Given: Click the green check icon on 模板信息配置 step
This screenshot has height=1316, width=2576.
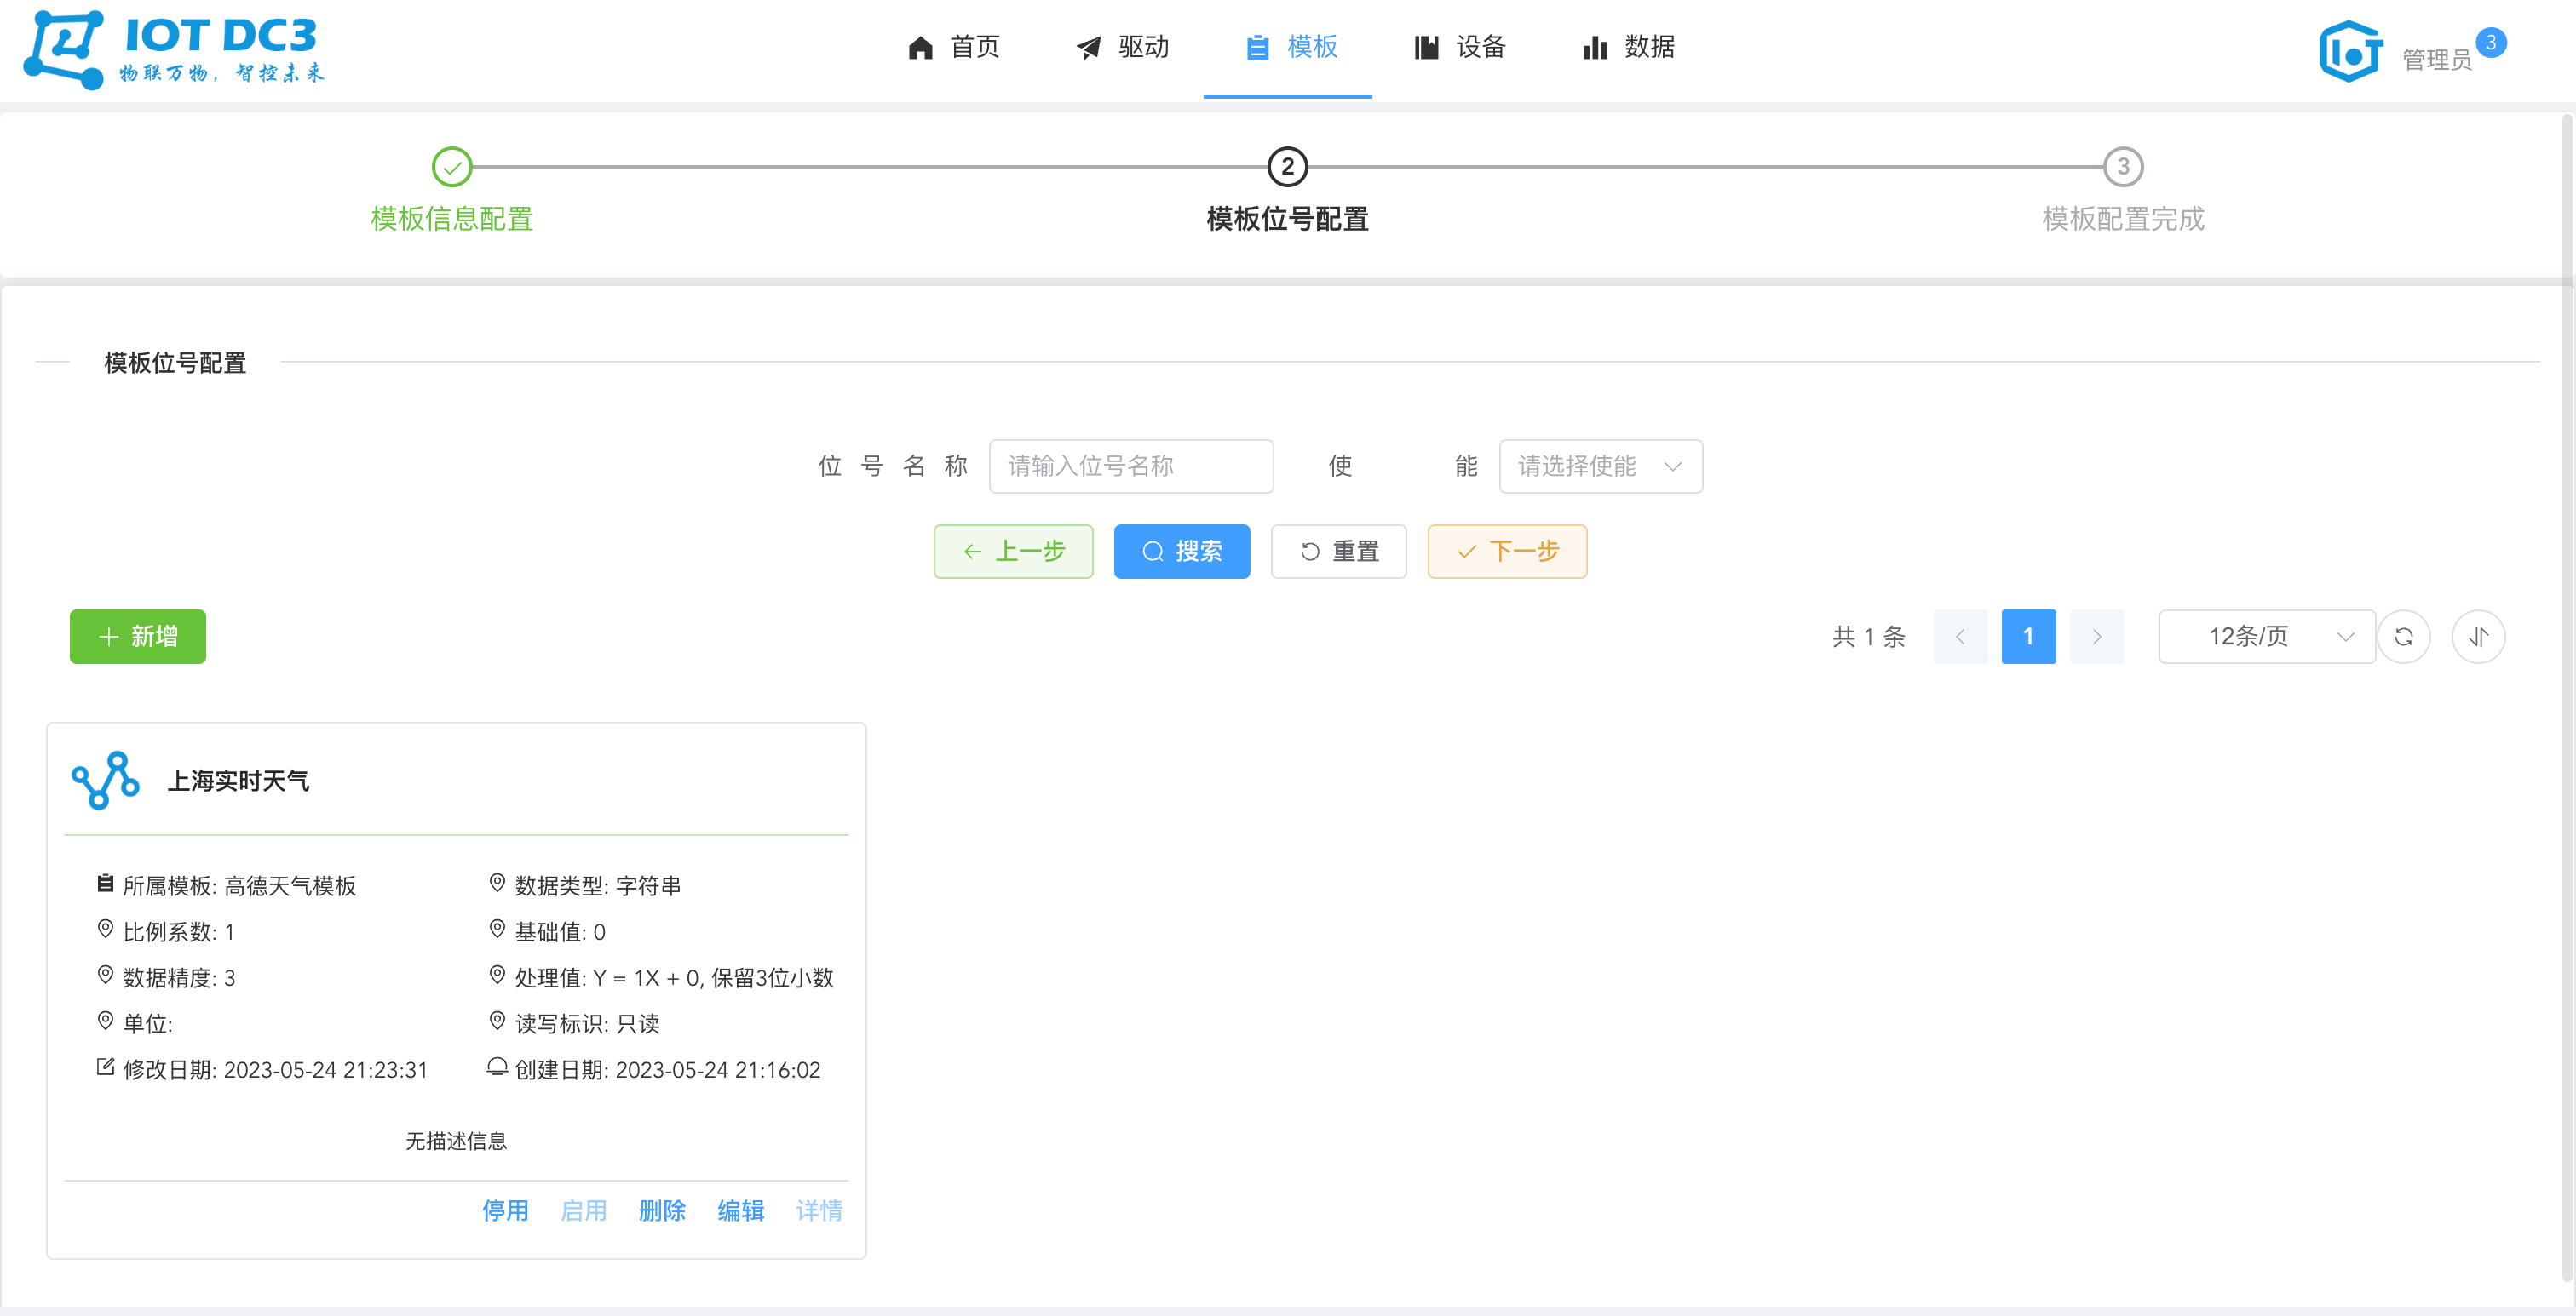Looking at the screenshot, I should click(x=452, y=167).
